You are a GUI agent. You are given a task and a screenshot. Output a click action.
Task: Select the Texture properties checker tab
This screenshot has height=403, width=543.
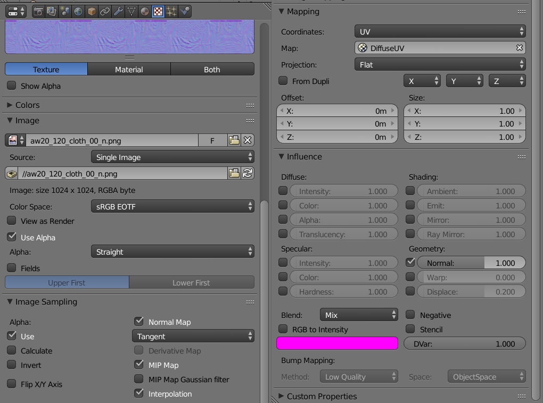158,11
